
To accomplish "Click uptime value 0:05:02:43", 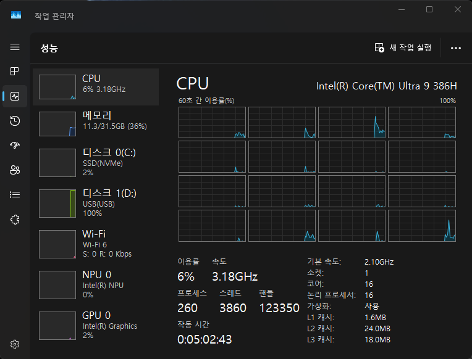I will [x=204, y=339].
